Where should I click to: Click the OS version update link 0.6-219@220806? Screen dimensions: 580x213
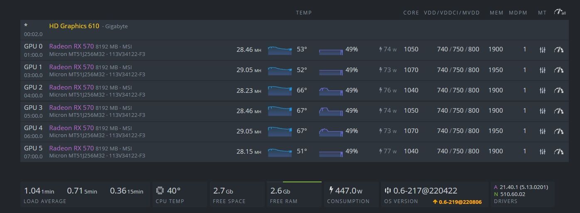(457, 202)
